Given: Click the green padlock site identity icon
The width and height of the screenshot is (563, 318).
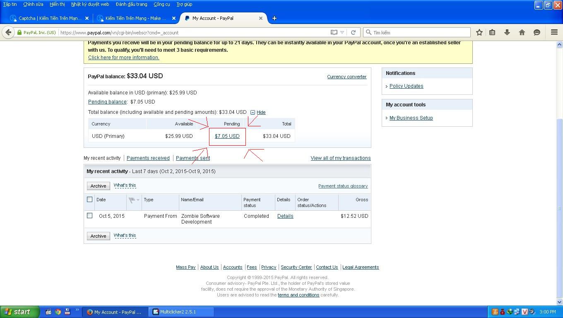Looking at the screenshot, I should point(19,32).
